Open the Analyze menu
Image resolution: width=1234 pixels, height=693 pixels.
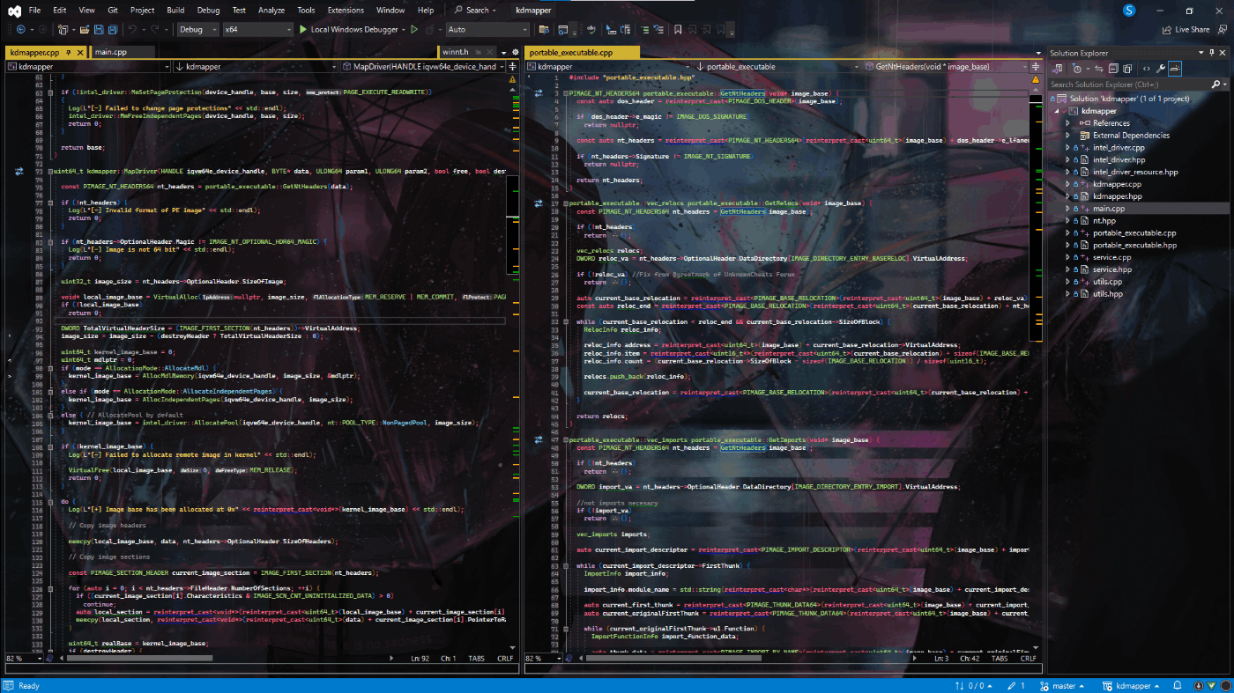(x=271, y=11)
